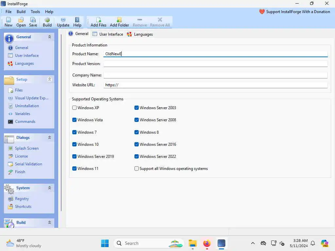Click the Update toolbar icon
This screenshot has width=335, height=251.
pyautogui.click(x=63, y=22)
